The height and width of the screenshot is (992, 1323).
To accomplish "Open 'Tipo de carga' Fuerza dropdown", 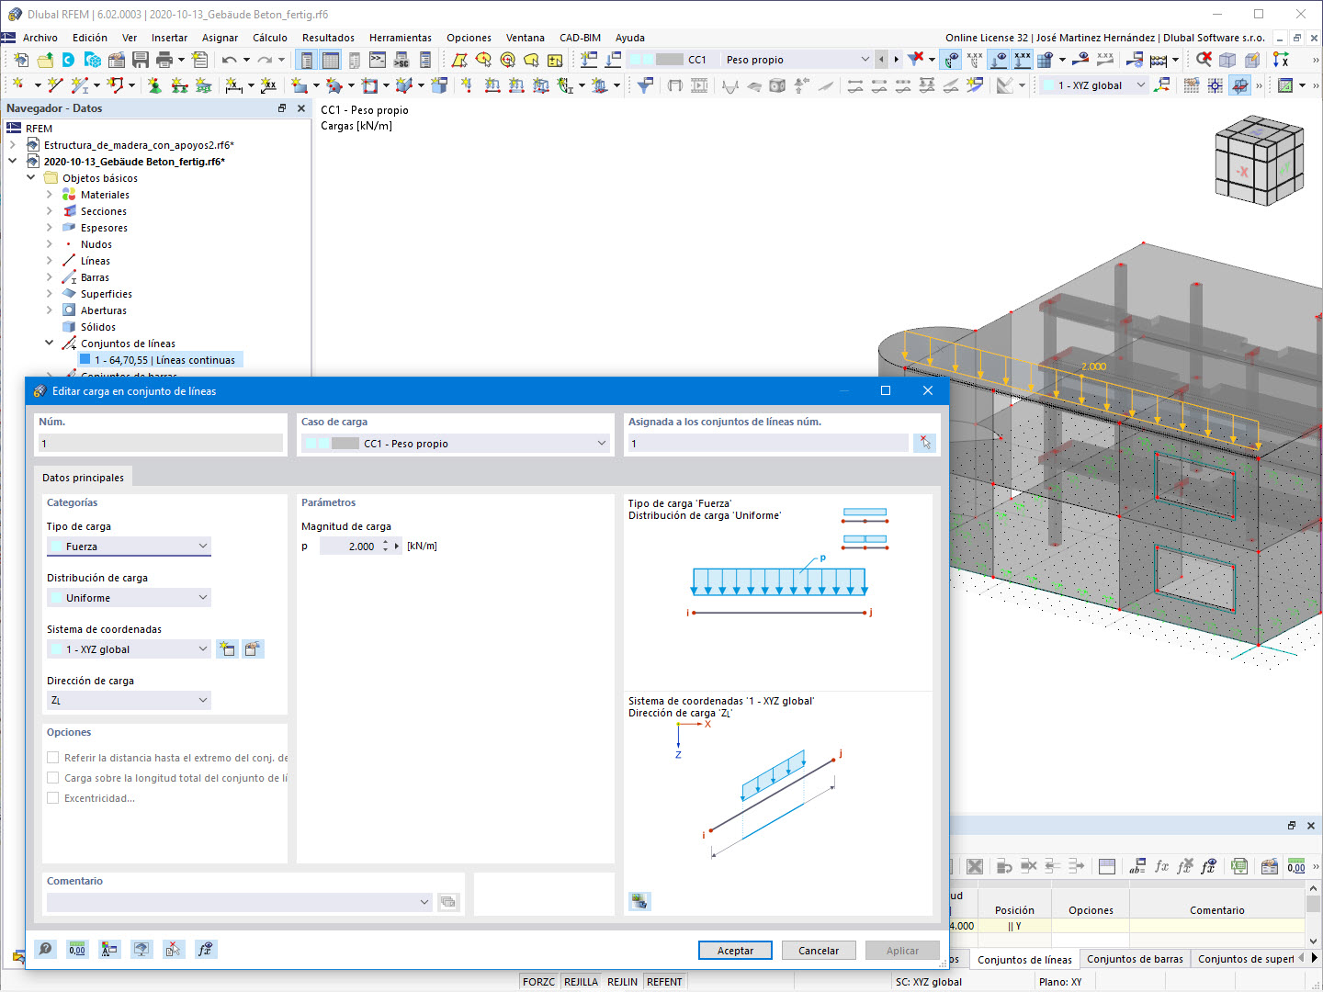I will click(129, 547).
